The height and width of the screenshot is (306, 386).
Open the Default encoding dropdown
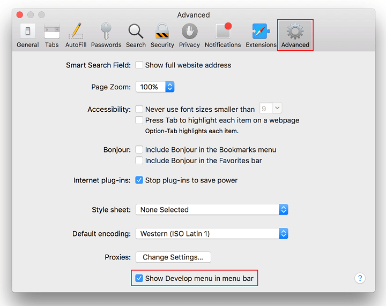[x=212, y=234]
